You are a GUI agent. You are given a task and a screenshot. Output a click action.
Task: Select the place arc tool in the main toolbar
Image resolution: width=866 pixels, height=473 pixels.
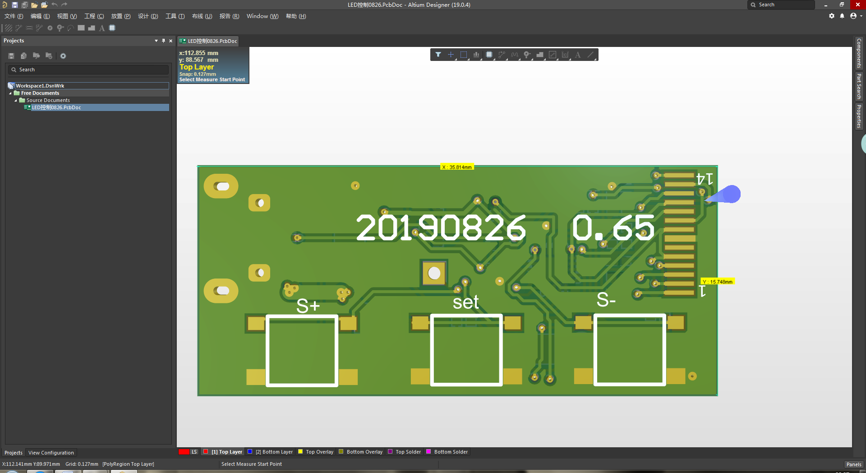tap(70, 28)
